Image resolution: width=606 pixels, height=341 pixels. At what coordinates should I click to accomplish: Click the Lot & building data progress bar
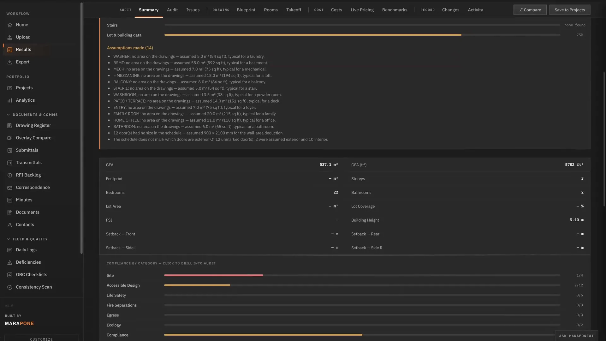(x=362, y=35)
